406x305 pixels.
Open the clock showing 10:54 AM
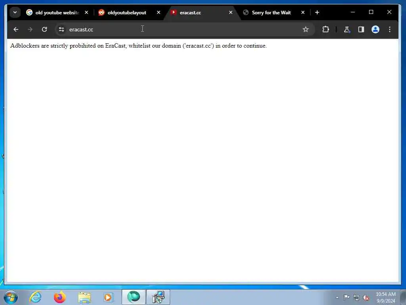pyautogui.click(x=386, y=297)
